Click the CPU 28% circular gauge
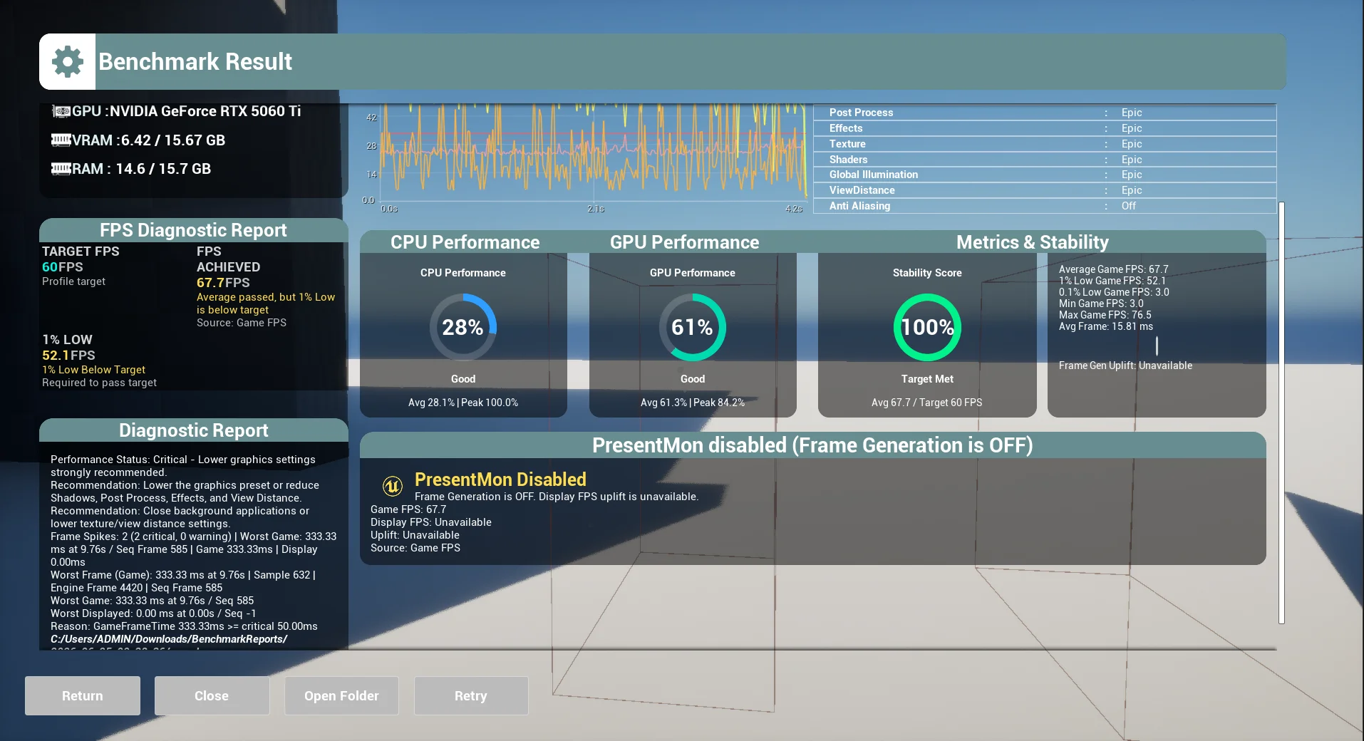 (x=463, y=327)
